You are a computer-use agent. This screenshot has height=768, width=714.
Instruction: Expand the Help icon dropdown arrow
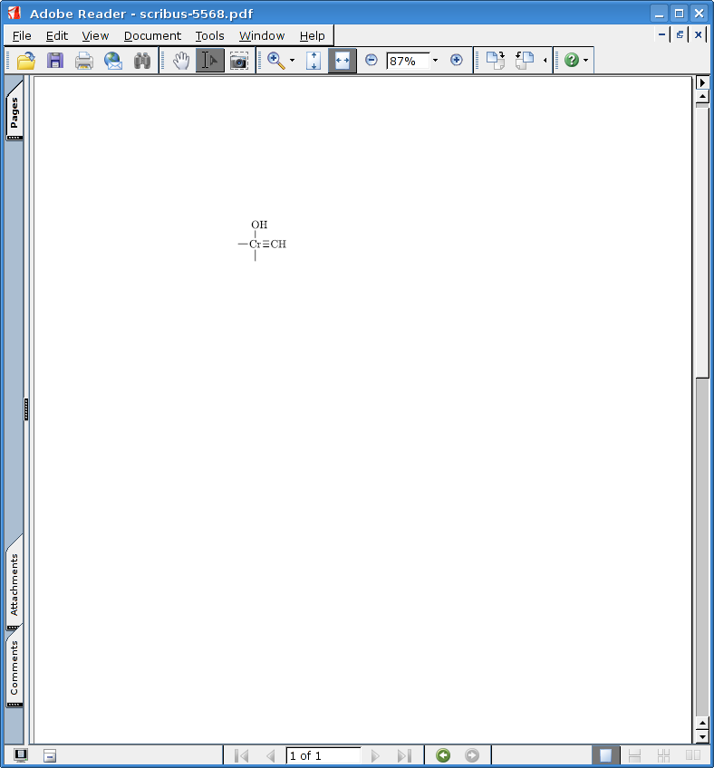(x=586, y=61)
